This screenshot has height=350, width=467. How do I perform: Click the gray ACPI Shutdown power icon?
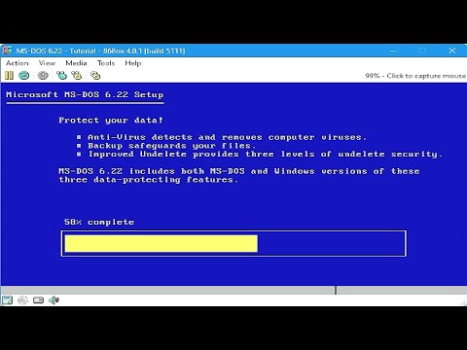(43, 76)
